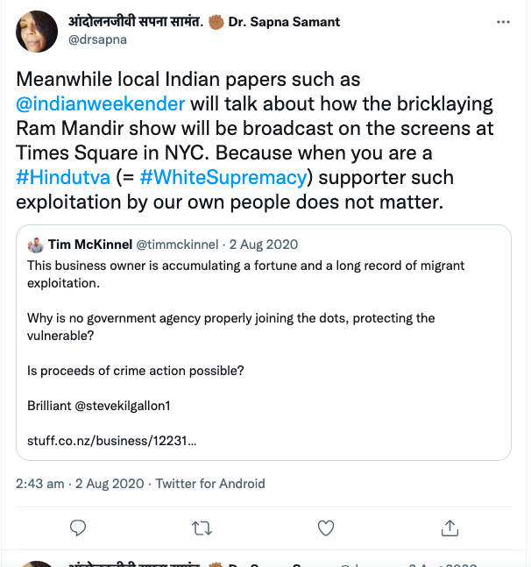The height and width of the screenshot is (567, 531).
Task: Click the reply speech bubble icon
Action: pos(77,528)
